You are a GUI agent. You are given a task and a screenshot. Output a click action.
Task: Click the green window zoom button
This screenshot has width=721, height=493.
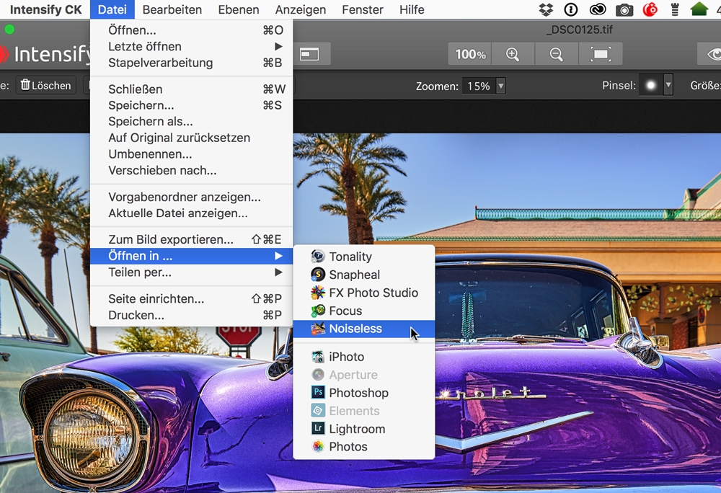9,30
